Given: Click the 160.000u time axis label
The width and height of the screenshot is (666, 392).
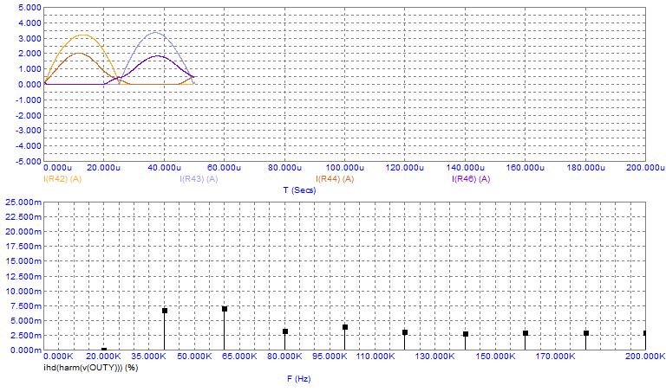Looking at the screenshot, I should tap(526, 168).
